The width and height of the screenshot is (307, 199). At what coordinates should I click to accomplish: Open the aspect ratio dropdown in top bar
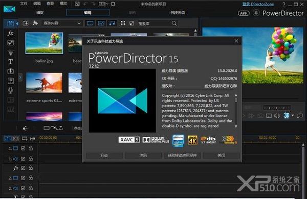[103, 4]
